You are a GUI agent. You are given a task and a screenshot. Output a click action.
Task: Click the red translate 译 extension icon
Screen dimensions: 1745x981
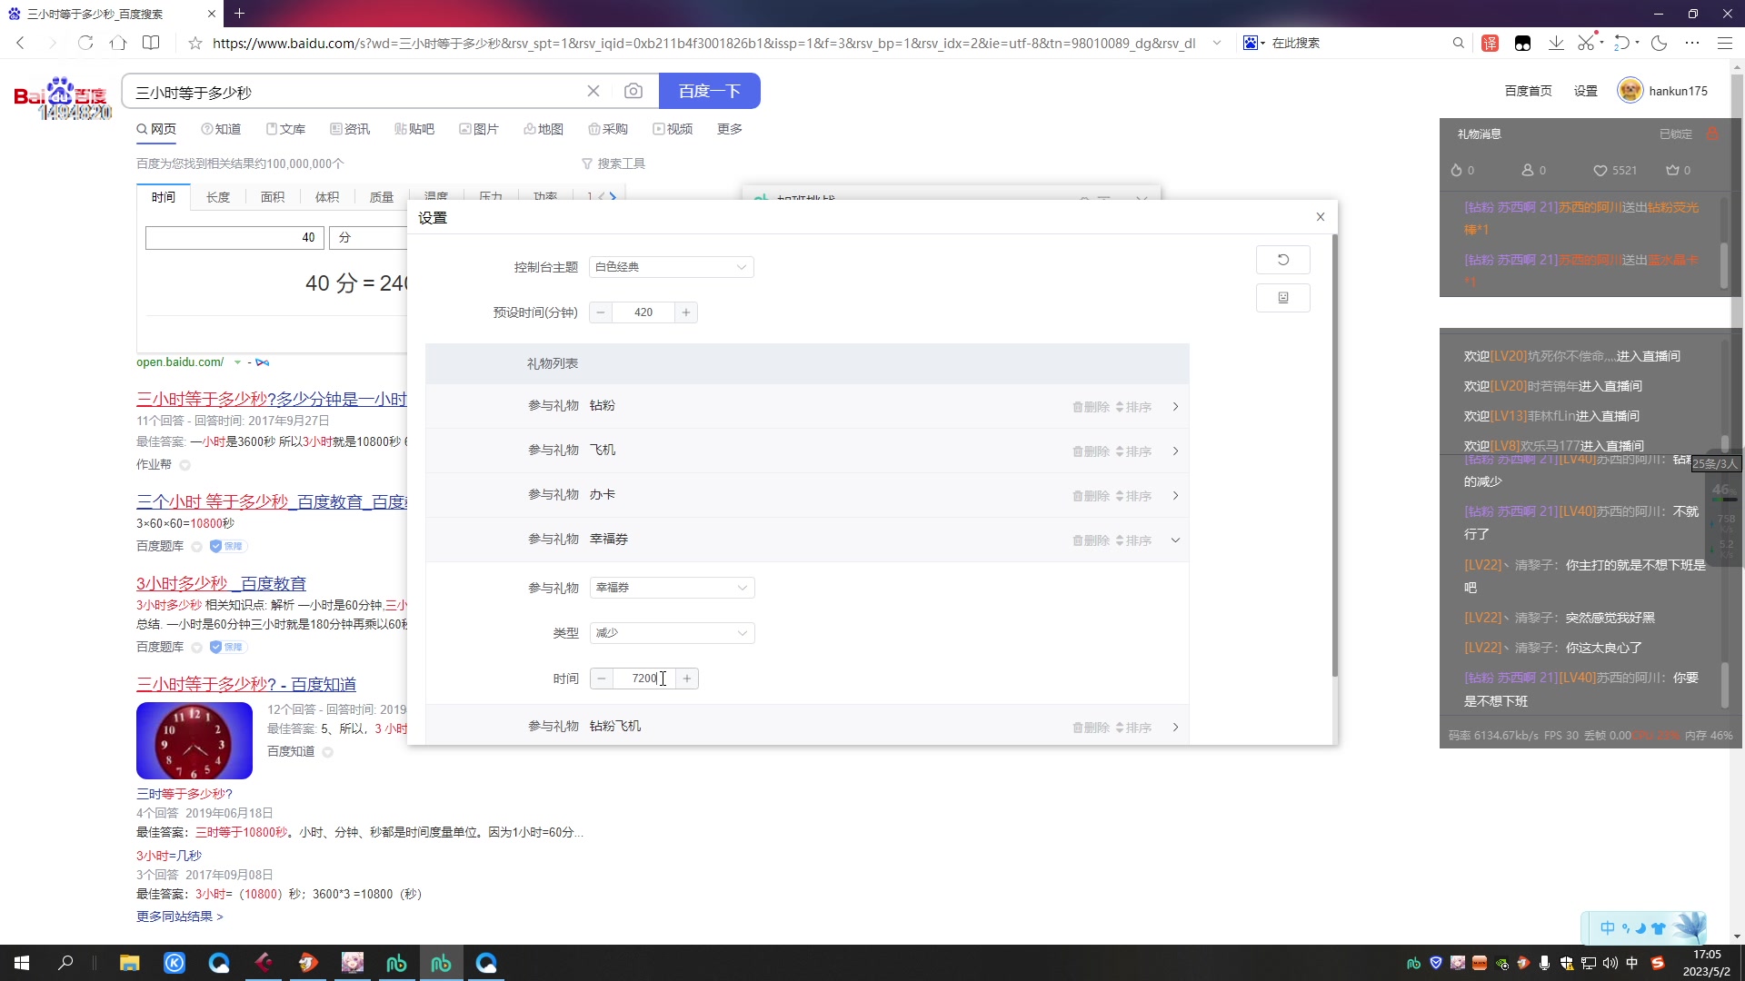tap(1490, 43)
